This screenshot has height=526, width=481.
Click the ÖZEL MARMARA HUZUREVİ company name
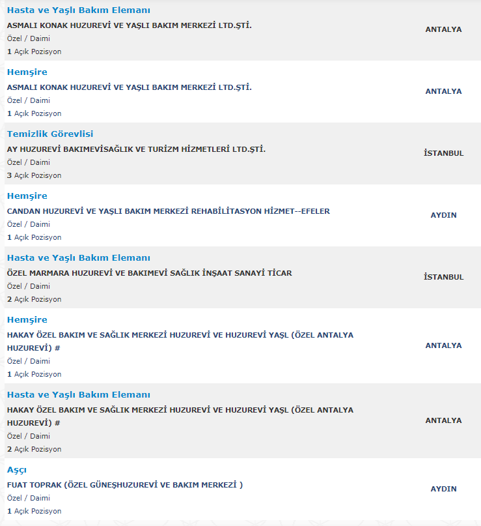point(149,274)
